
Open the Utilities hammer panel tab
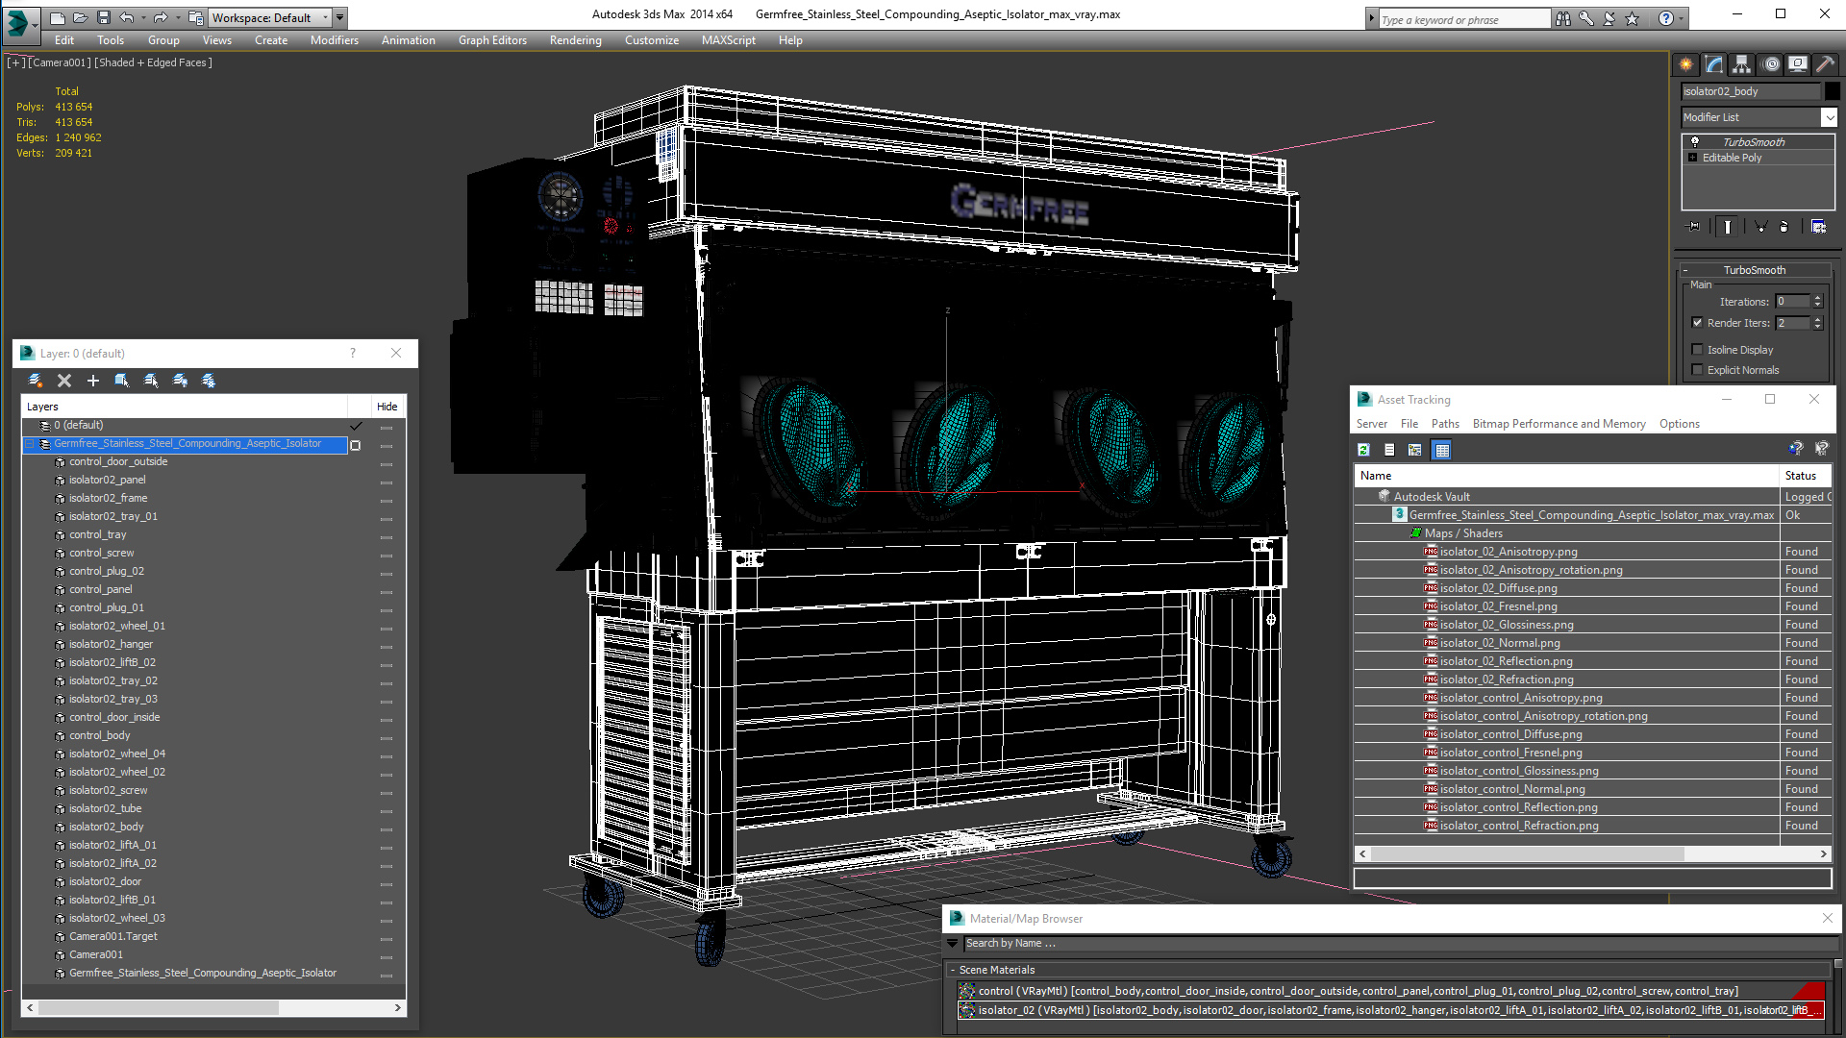click(x=1825, y=64)
